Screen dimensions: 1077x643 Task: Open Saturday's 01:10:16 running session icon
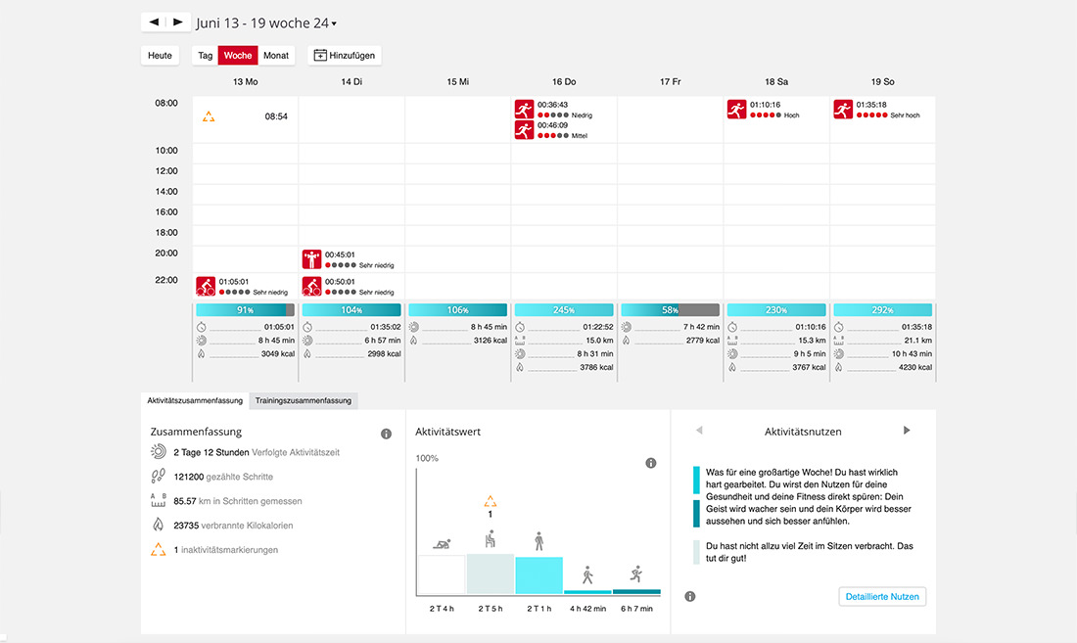point(736,109)
